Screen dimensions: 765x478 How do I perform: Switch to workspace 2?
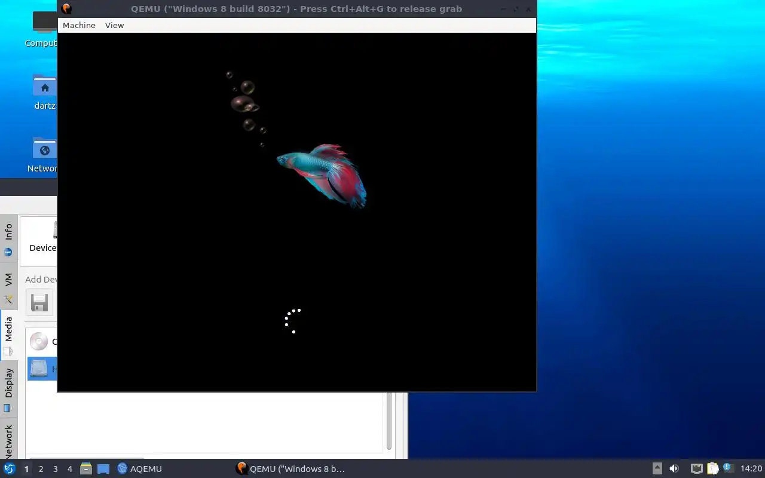pyautogui.click(x=41, y=469)
